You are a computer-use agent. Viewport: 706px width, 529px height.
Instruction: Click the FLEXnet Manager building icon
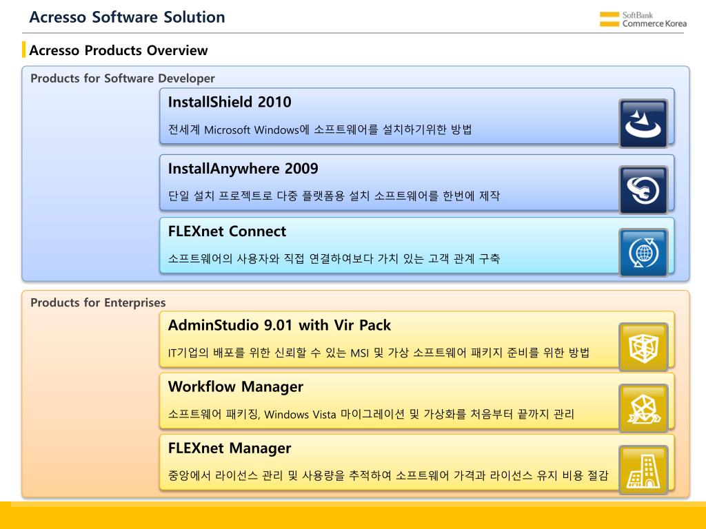643,470
